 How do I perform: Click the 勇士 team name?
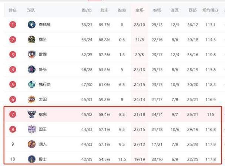coord(43,159)
